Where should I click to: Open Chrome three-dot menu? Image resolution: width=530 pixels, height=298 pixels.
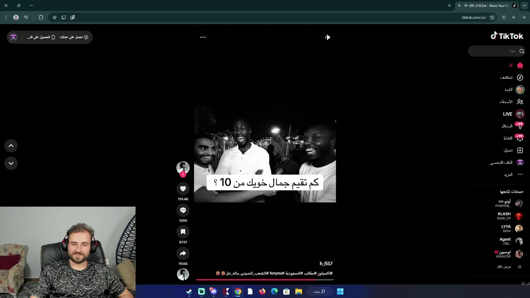6,17
